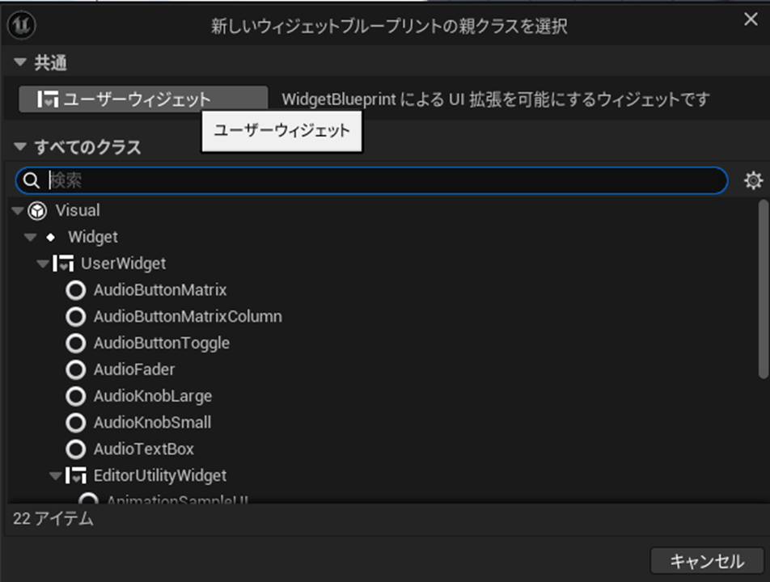This screenshot has height=582, width=770.
Task: Collapse the Widget tree node
Action: click(x=31, y=238)
